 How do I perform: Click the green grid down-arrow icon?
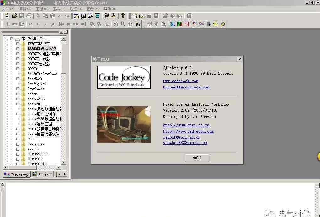click(179, 24)
